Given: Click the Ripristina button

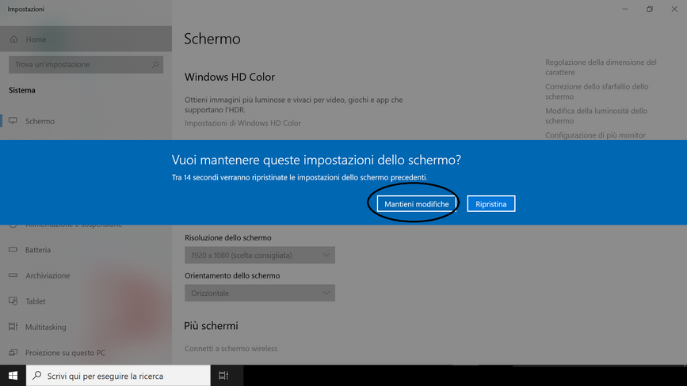Looking at the screenshot, I should tap(490, 204).
